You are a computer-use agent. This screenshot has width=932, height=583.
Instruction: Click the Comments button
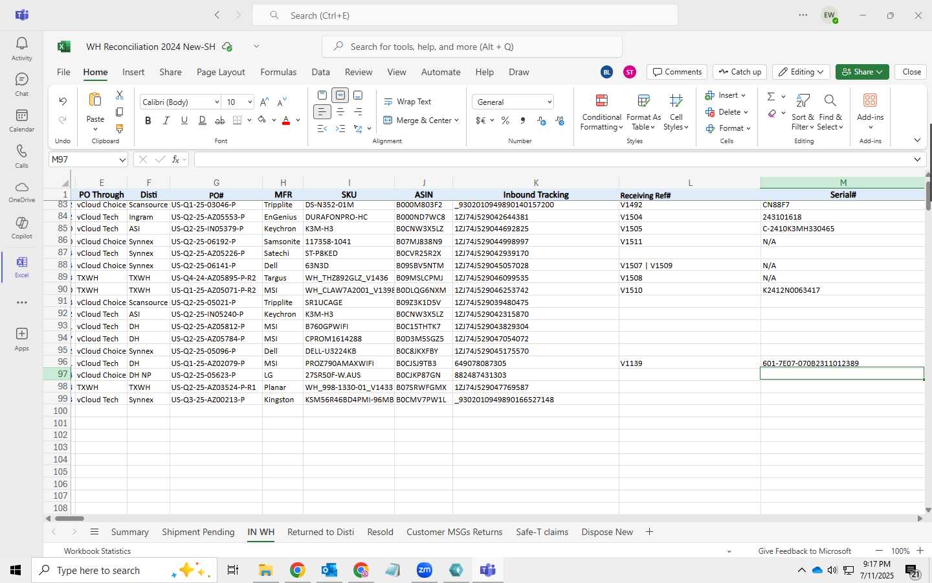click(677, 72)
